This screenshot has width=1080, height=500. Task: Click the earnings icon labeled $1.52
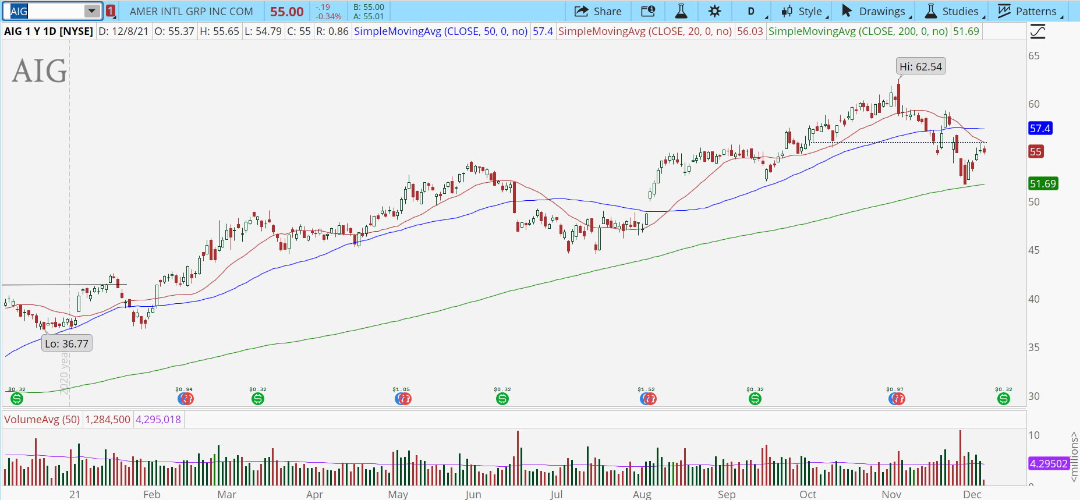tap(648, 399)
